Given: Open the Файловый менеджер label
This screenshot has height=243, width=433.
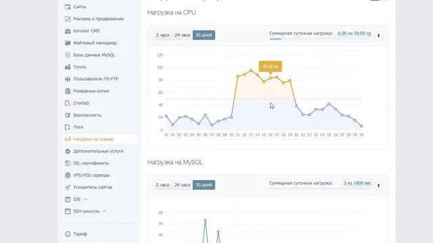Looking at the screenshot, I should tap(95, 43).
